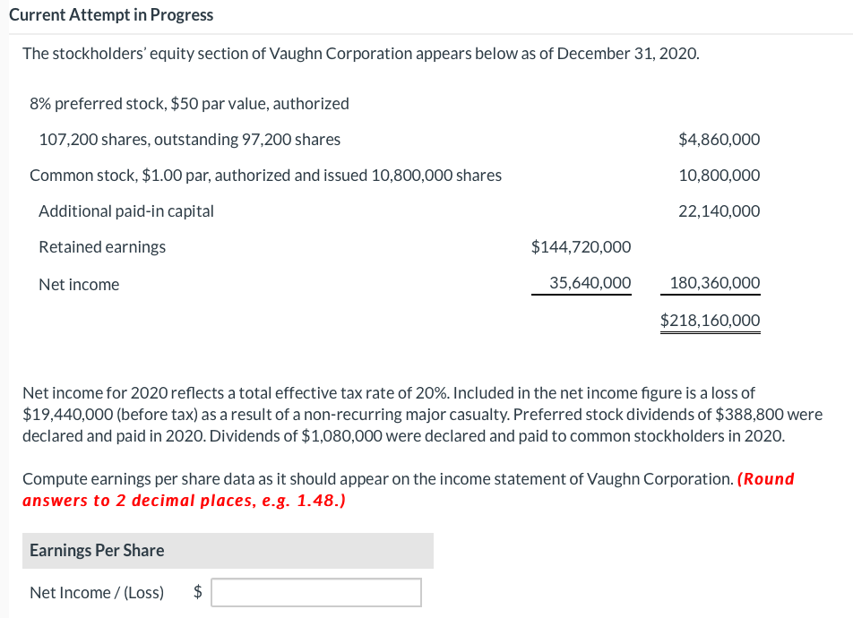Click the 'Net income' line above the subtotal

click(x=79, y=284)
